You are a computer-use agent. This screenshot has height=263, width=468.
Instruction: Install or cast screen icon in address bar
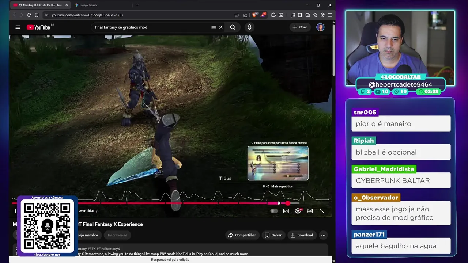[237, 15]
